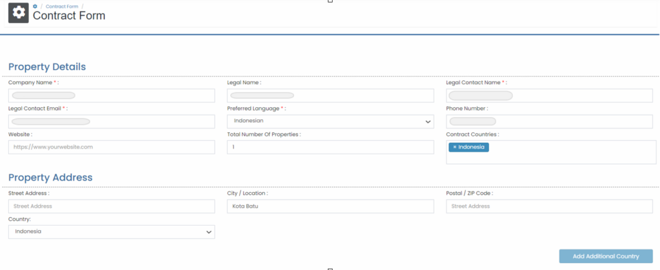Click the Indonesia tag in Contract Countries
This screenshot has height=270, width=660.
[x=469, y=147]
